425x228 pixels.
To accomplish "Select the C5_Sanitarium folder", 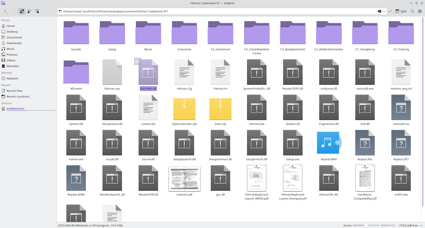I will point(220,33).
